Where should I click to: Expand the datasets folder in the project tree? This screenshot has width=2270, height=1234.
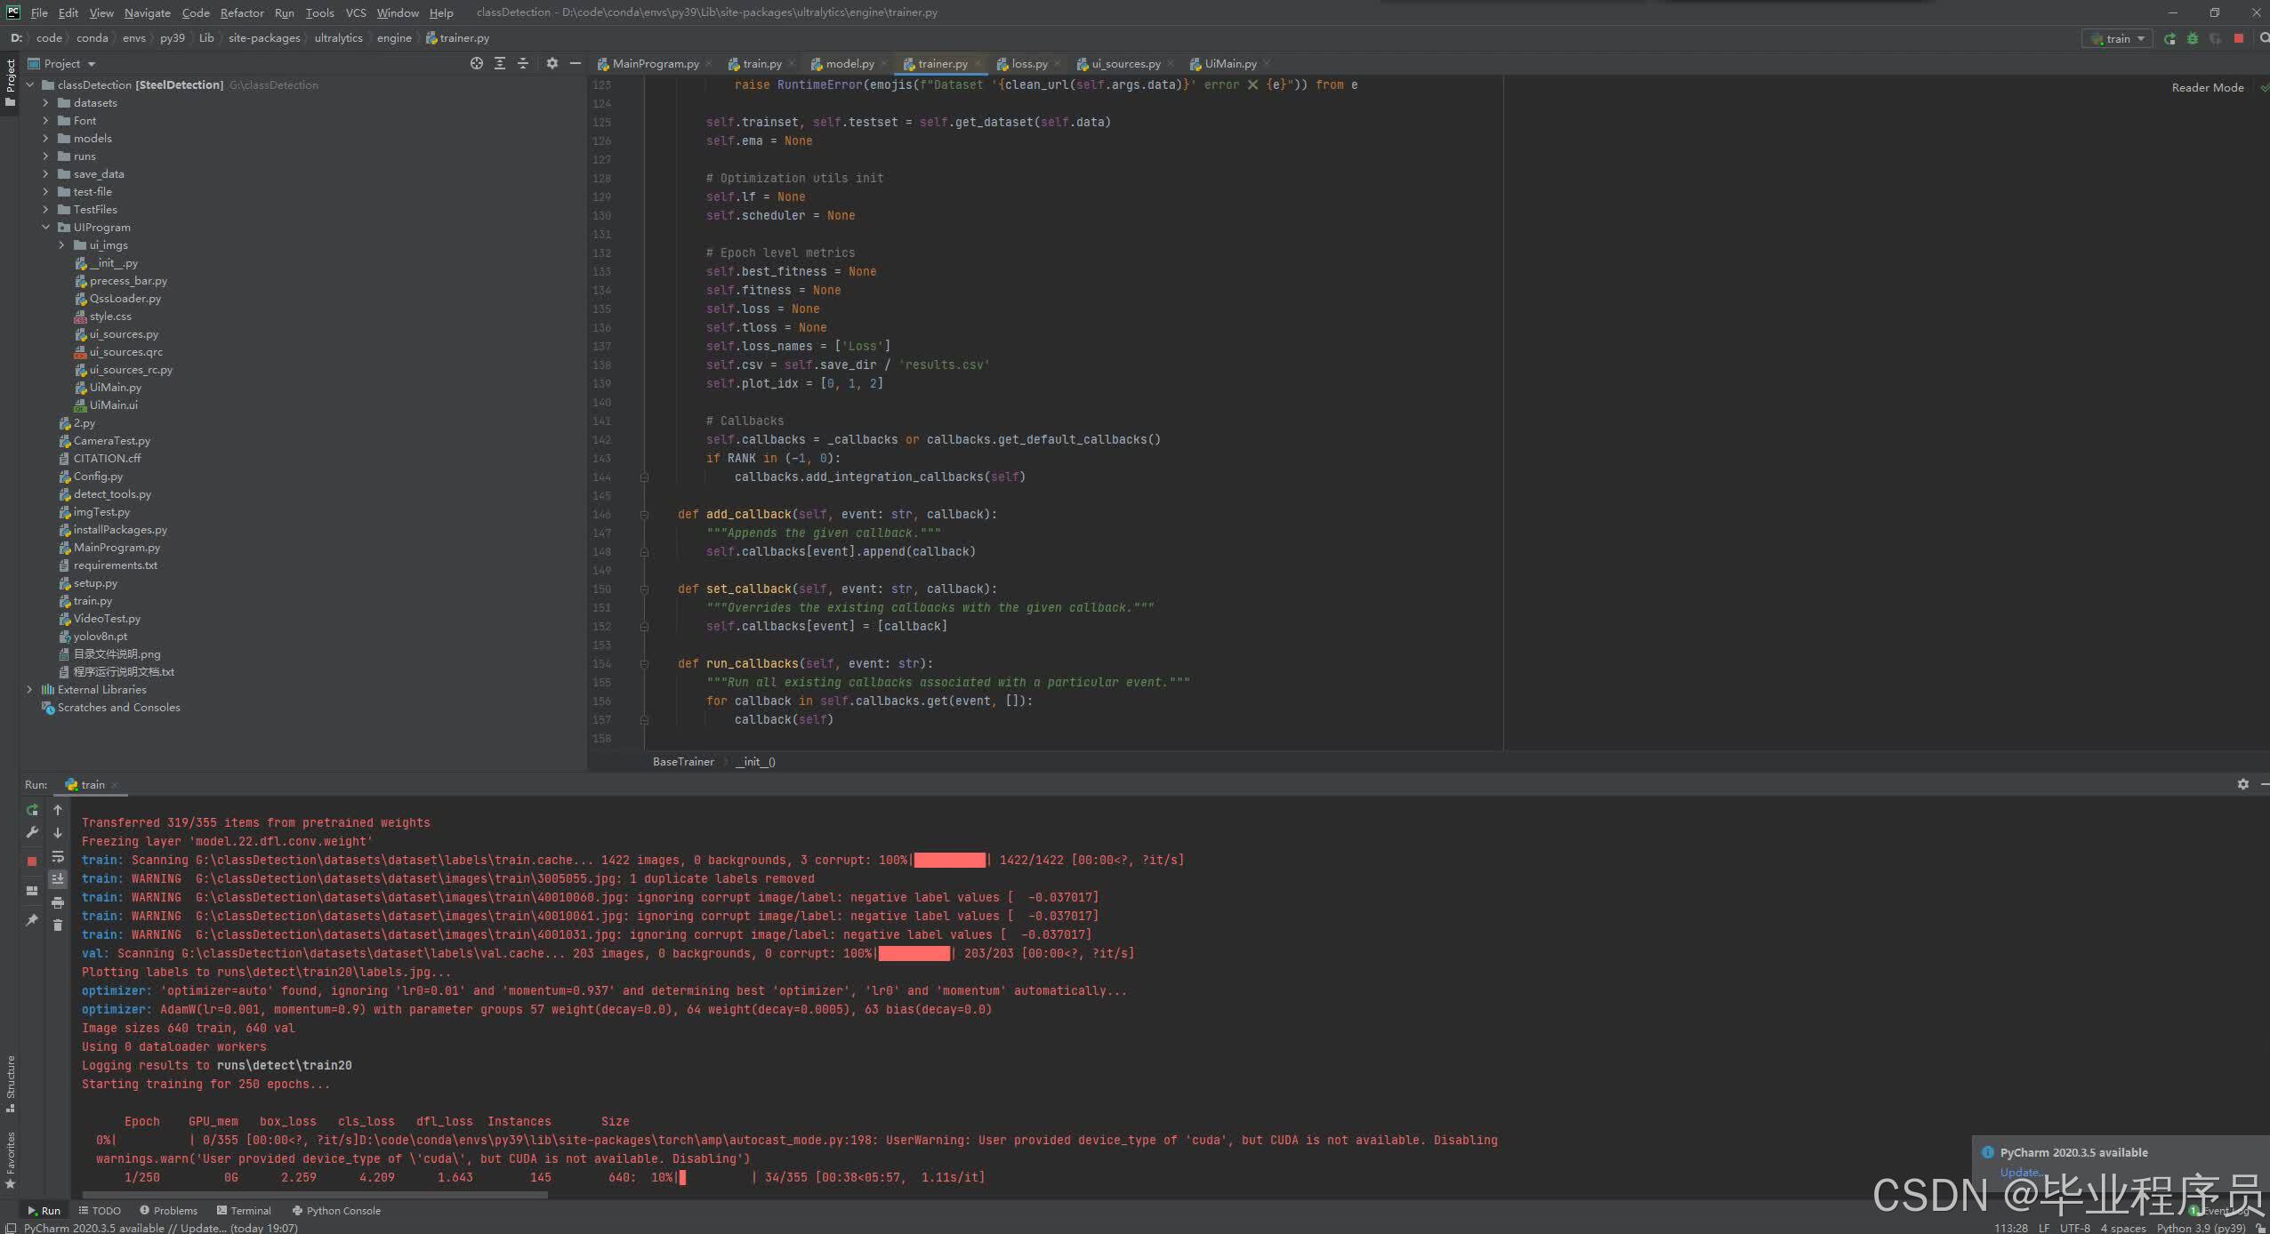(x=45, y=103)
